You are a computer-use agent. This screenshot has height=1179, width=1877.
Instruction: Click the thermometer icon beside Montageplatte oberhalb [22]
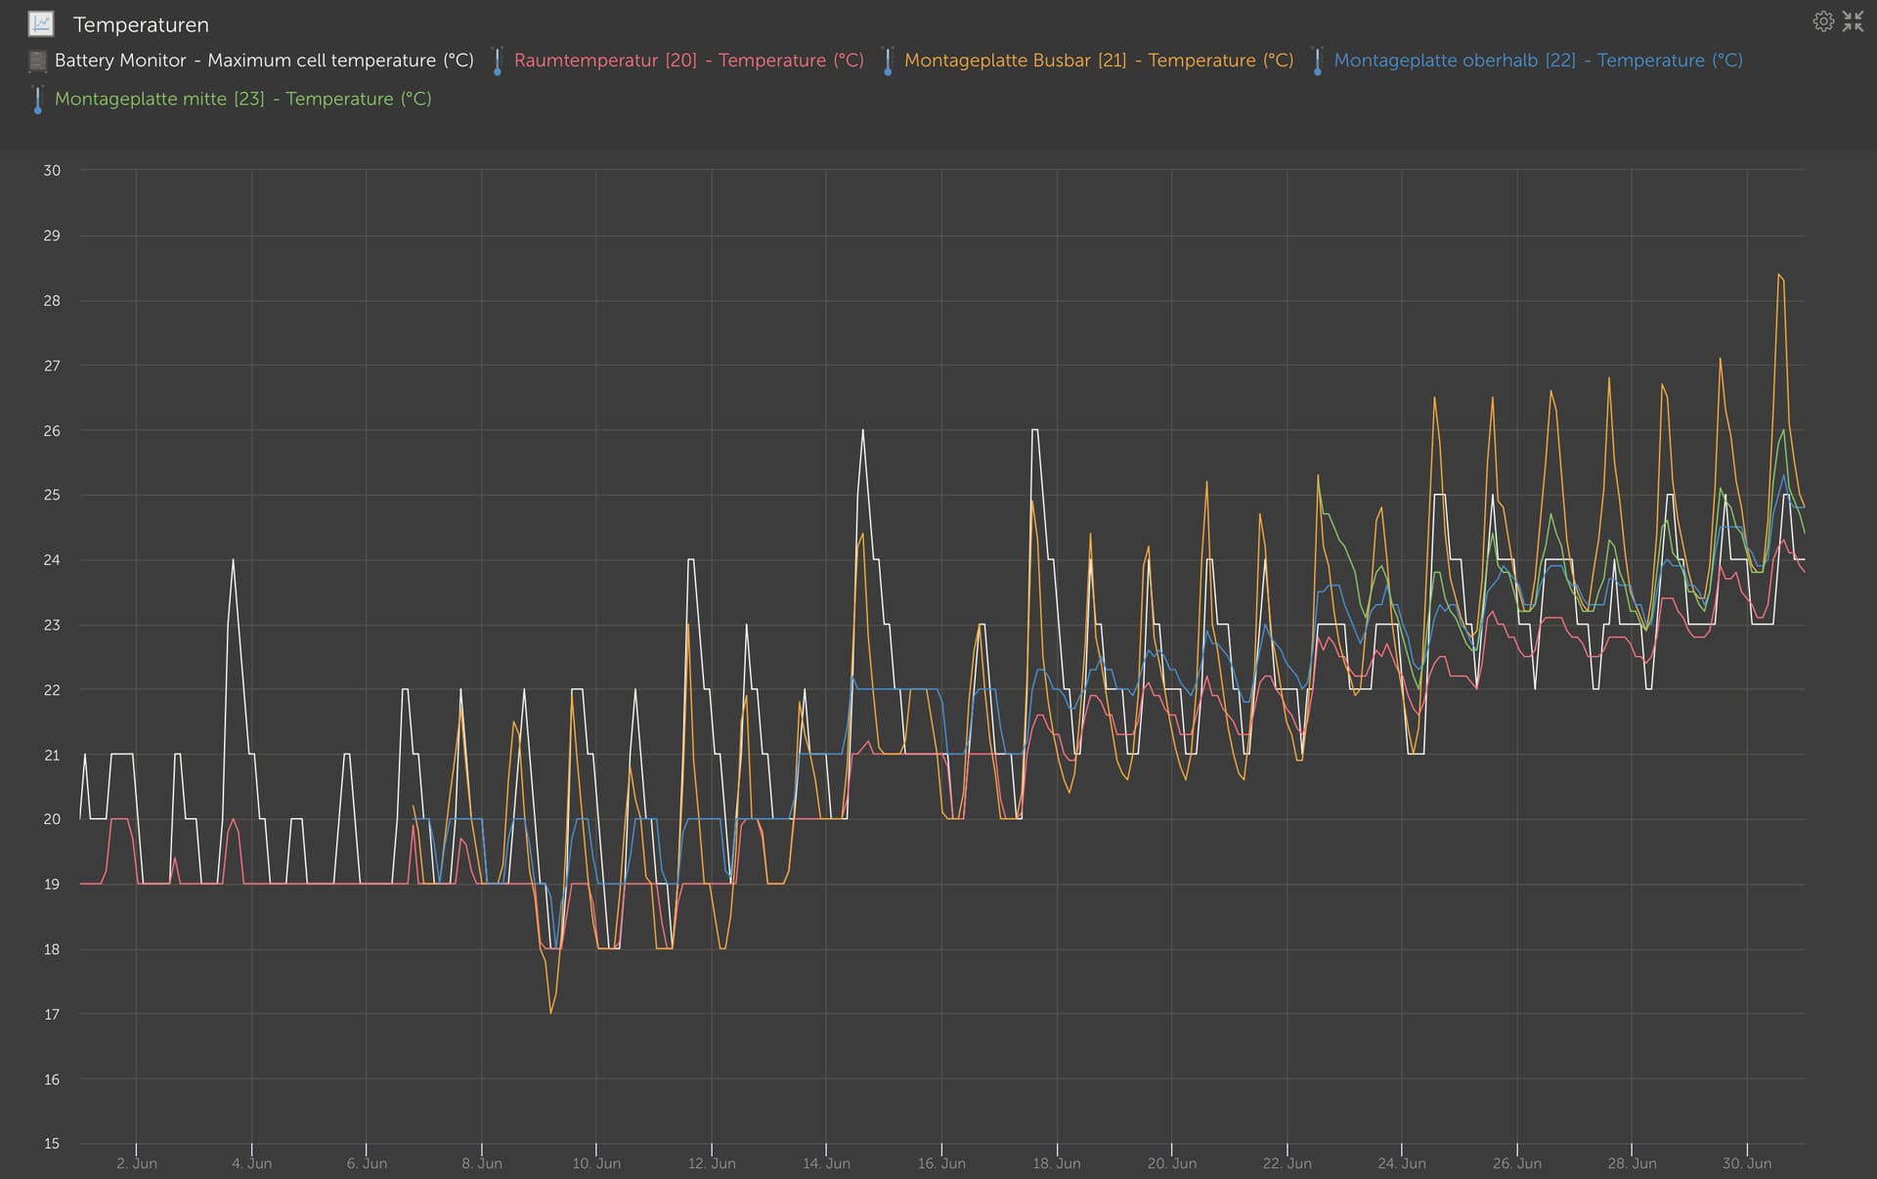(1317, 61)
